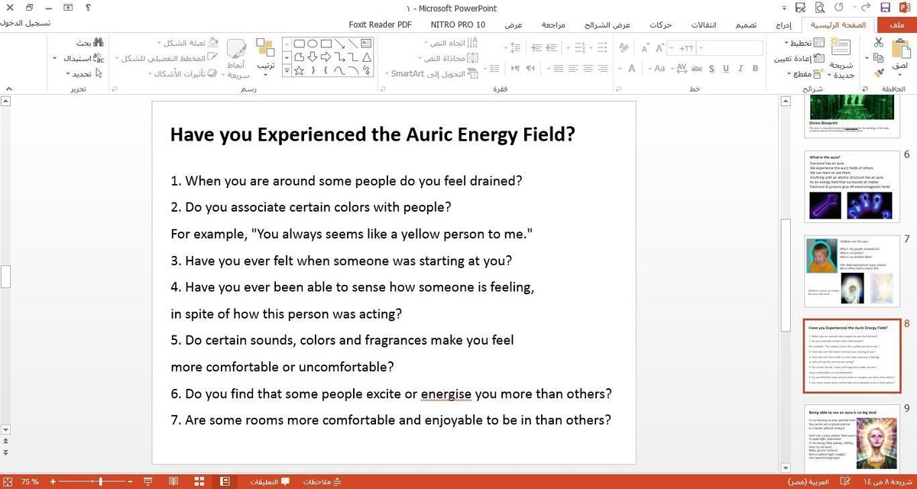Screen dimensions: 917x489
Task: Open the Replace (استبدال) dropdown arrow
Action: [56, 58]
